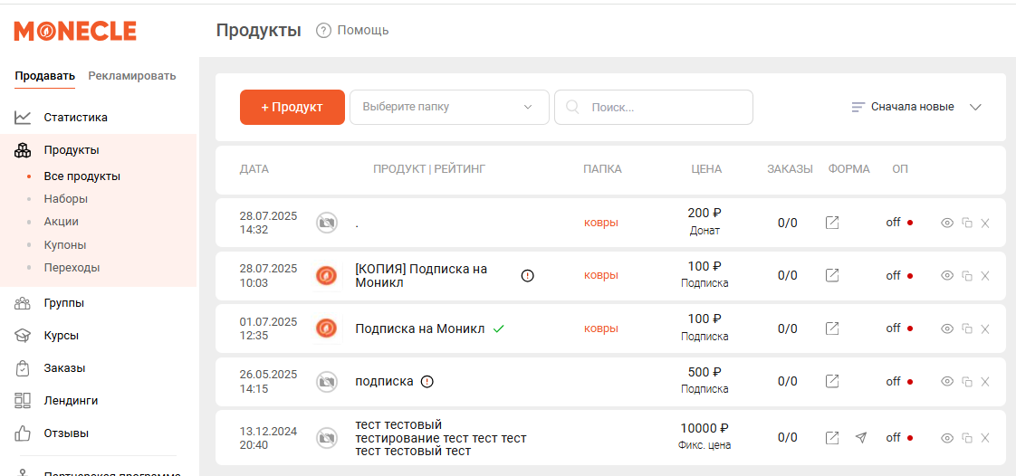Open Купоны in the sidebar menu
Screen dimensions: 1016x476
coord(64,245)
